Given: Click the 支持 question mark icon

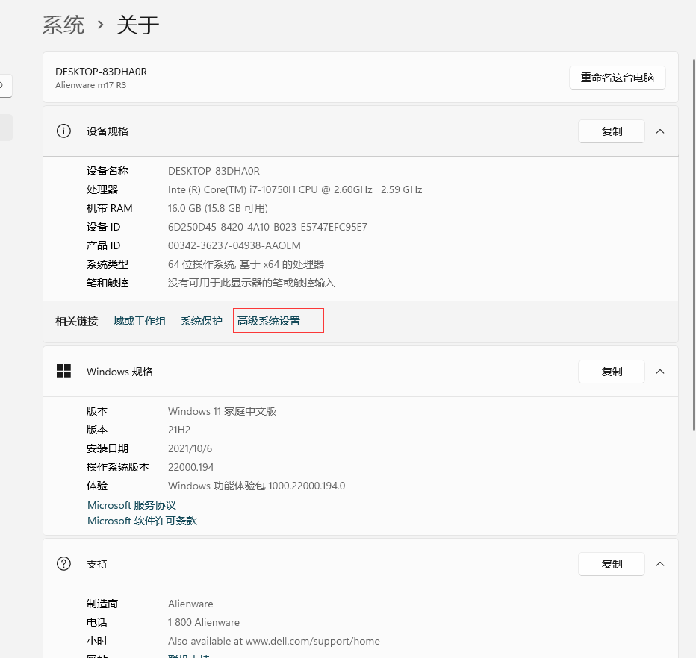Looking at the screenshot, I should [63, 564].
